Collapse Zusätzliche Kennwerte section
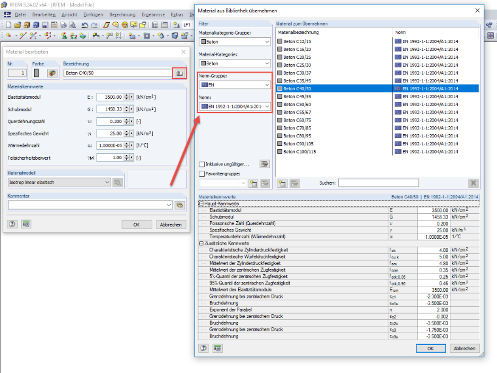Image resolution: width=497 pixels, height=373 pixels. [x=201, y=243]
